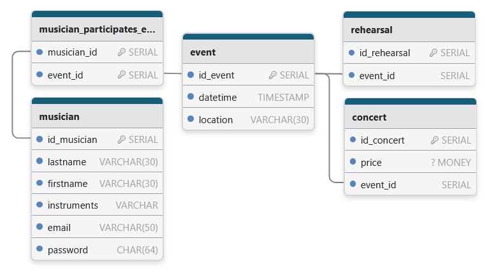The image size is (489, 275).
Task: Click the bullet dot before the price column
Action: [353, 163]
